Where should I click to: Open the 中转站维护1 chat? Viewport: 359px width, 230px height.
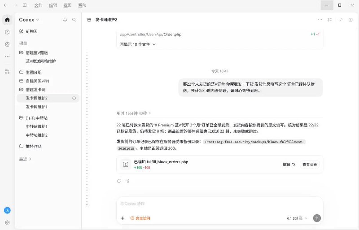(x=48, y=126)
